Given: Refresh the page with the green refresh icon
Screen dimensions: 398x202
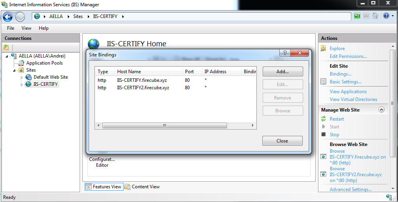Looking at the screenshot, I should (x=357, y=16).
